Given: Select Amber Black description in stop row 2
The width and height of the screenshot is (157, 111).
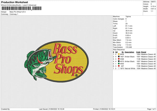Looking at the screenshot, I should coord(130,57).
